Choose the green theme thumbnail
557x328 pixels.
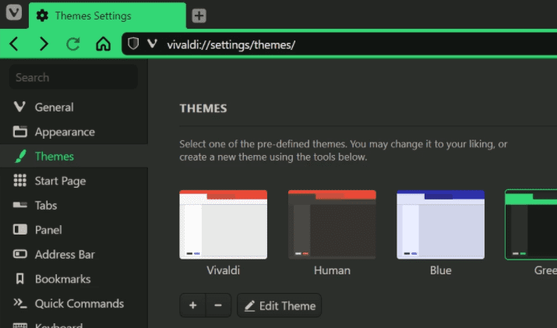pyautogui.click(x=531, y=224)
